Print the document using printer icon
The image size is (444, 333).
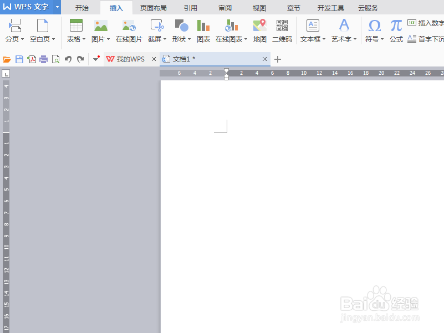tap(44, 59)
